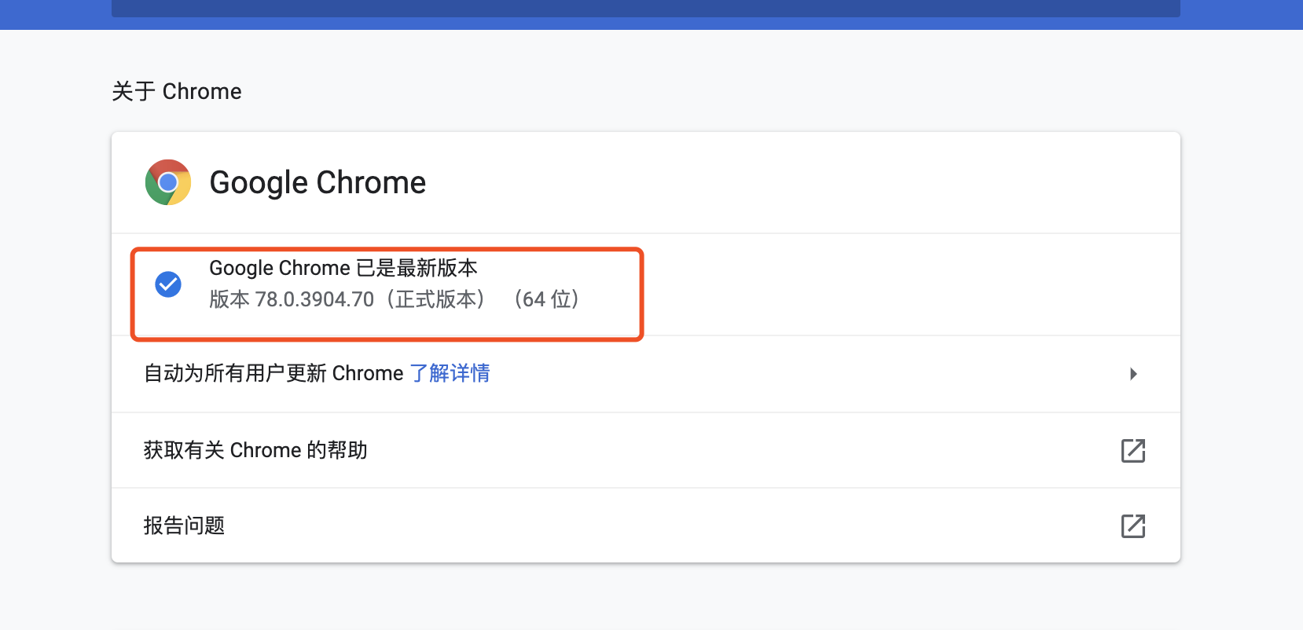Click the external-window icon for reporting issues
This screenshot has width=1303, height=630.
point(1133,526)
